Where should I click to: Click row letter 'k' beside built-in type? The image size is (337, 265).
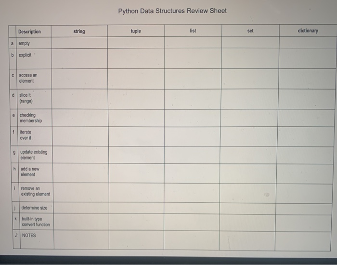point(15,219)
